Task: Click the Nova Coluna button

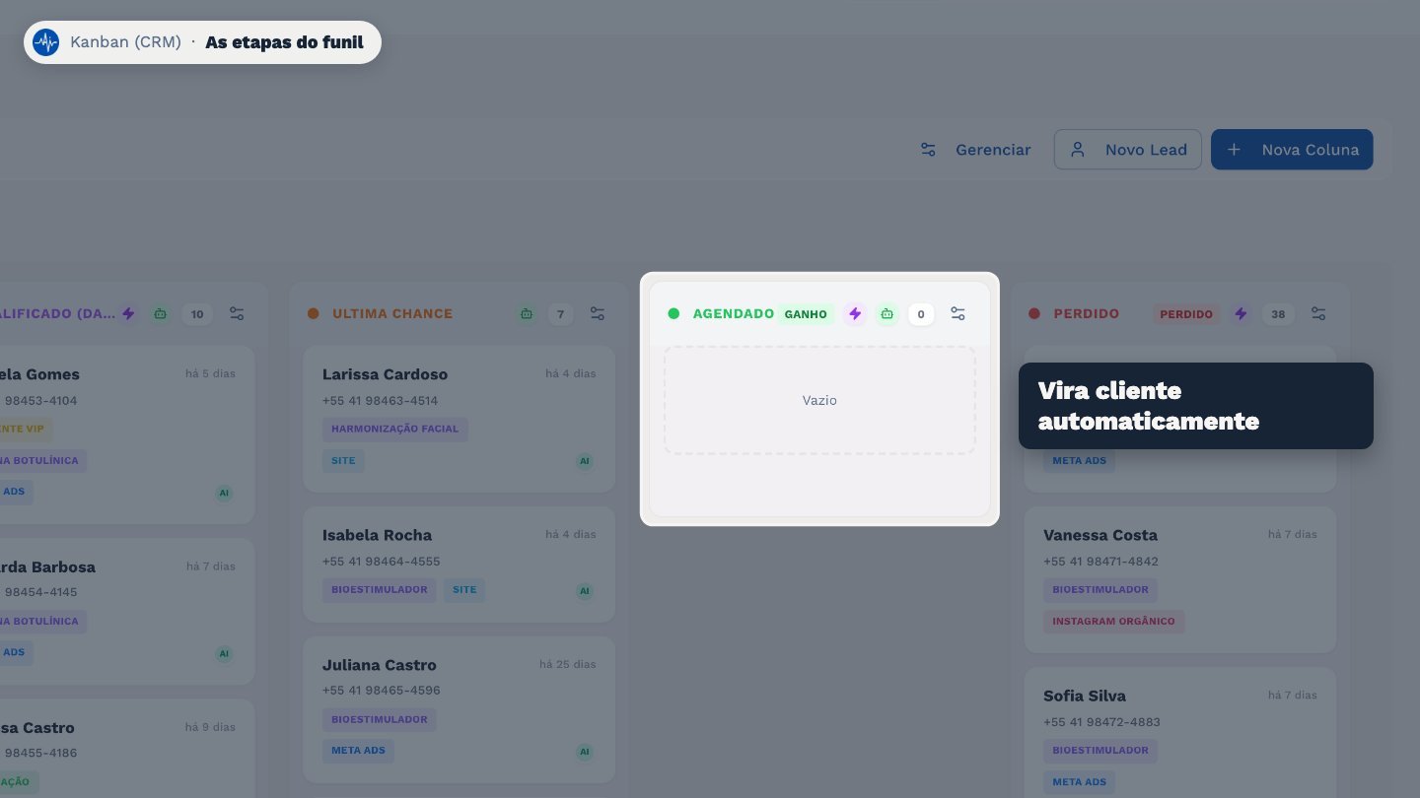Action: [1292, 150]
